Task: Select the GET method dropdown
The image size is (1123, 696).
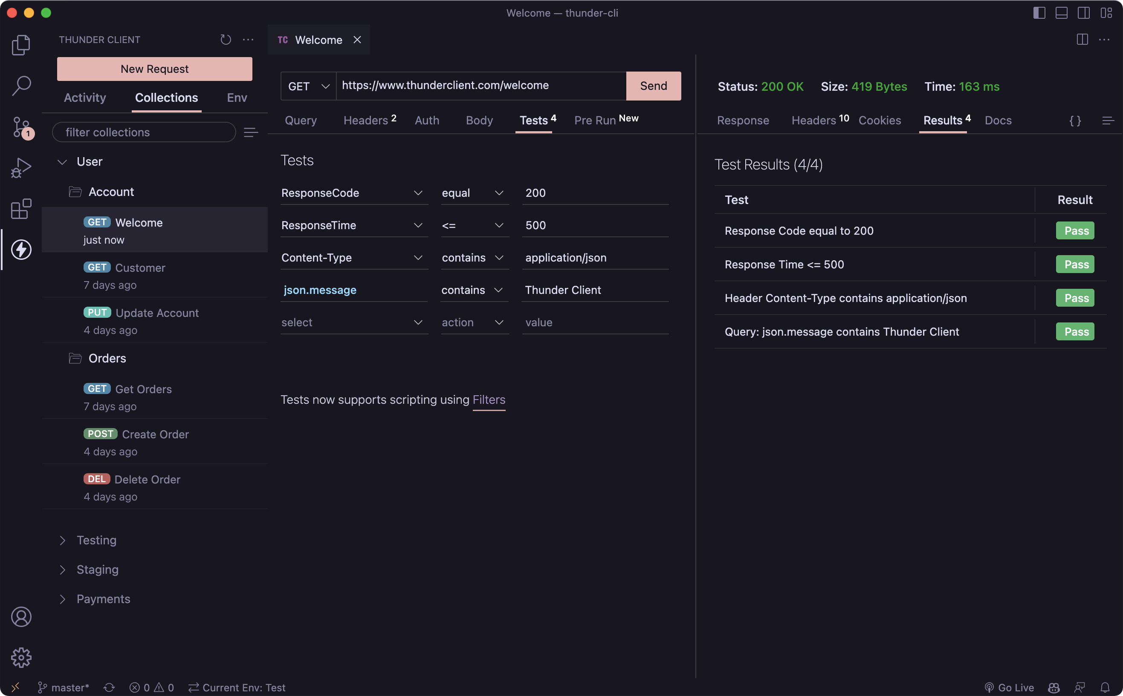Action: (x=307, y=86)
